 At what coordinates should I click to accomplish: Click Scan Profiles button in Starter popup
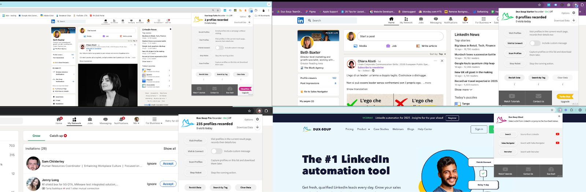coord(515,53)
